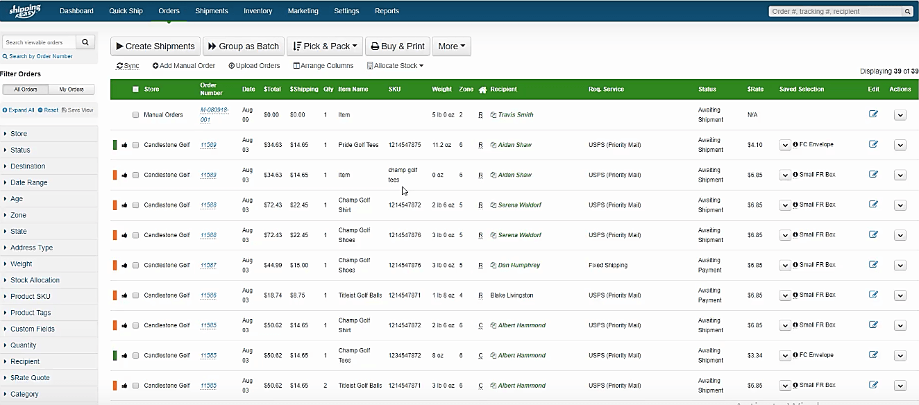Viewport: 919px width, 405px height.
Task: Click thumbs-up icon on Dan Humphrey row
Action: pos(124,265)
